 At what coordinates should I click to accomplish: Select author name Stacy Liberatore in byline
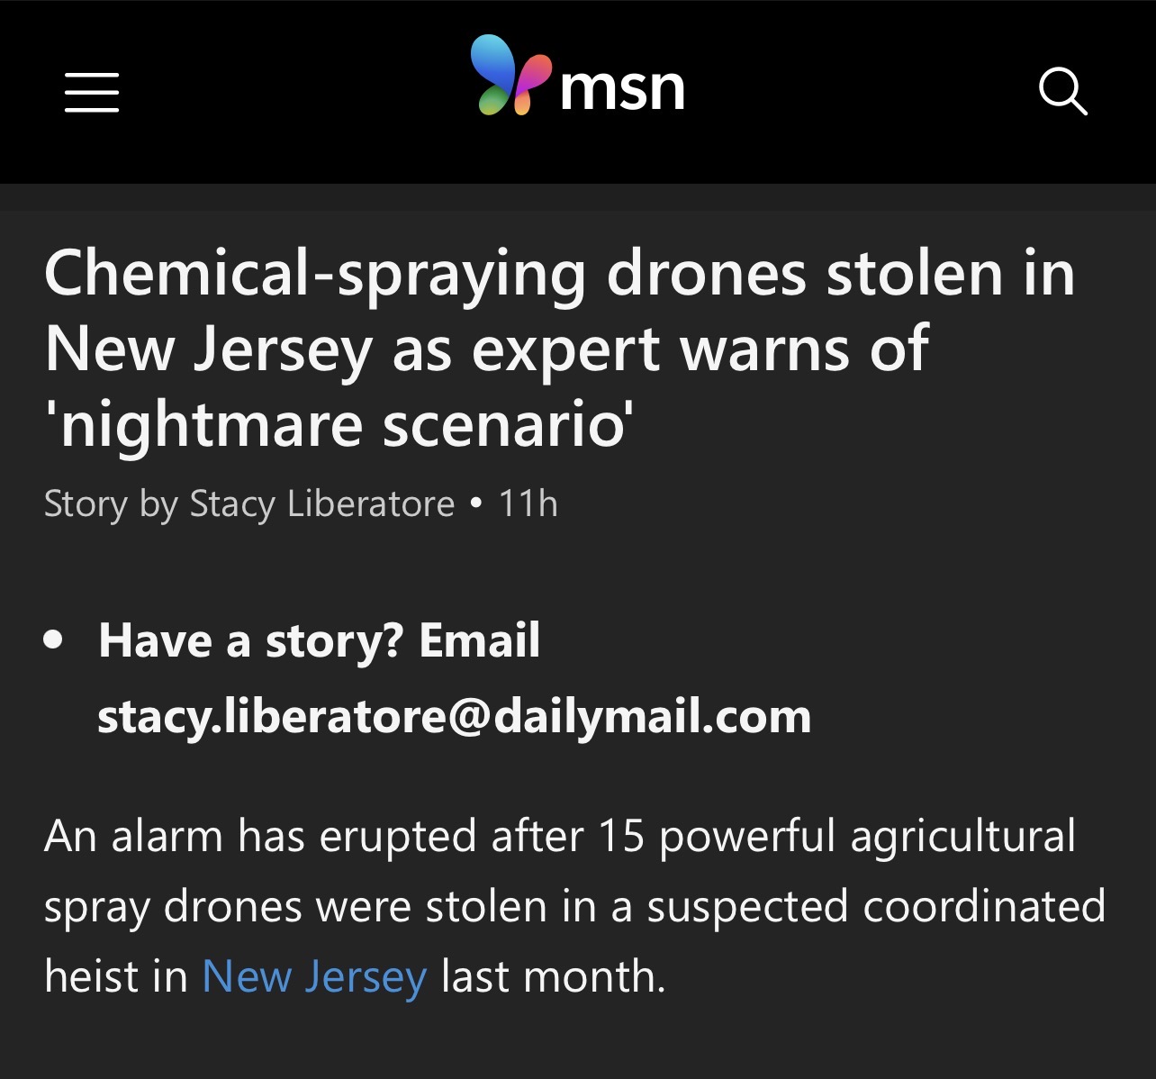tap(321, 503)
